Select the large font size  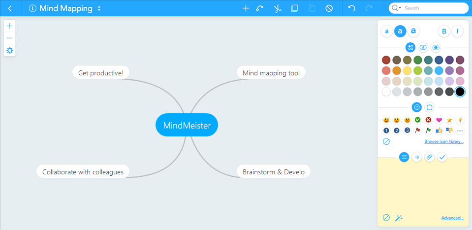pos(413,31)
